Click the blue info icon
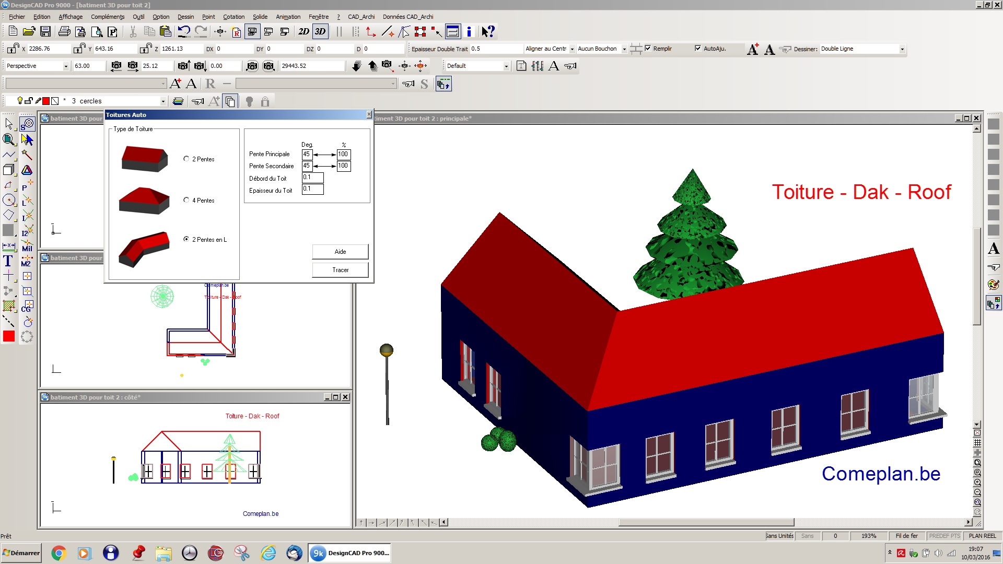1003x564 pixels. pos(469,31)
